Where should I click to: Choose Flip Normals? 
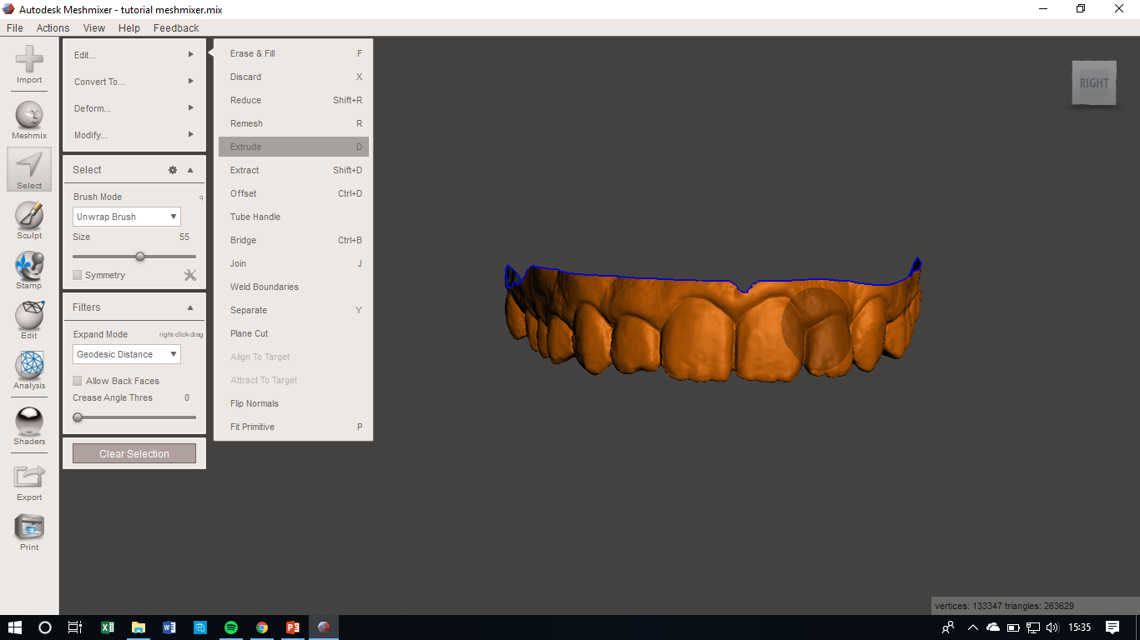(294, 403)
